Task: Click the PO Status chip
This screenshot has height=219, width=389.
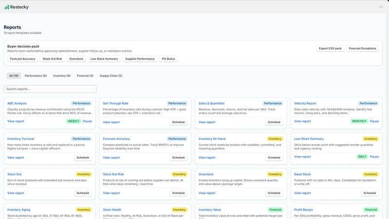Action: pos(168,59)
